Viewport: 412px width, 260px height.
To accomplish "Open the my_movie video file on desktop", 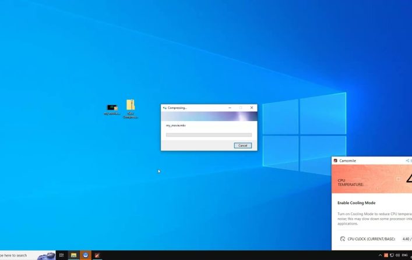I will coord(112,108).
